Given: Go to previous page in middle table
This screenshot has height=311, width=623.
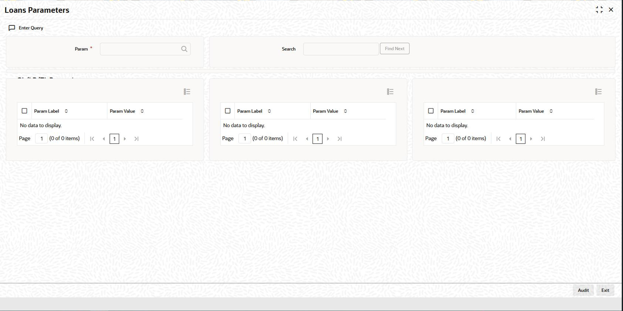Looking at the screenshot, I should pos(307,139).
